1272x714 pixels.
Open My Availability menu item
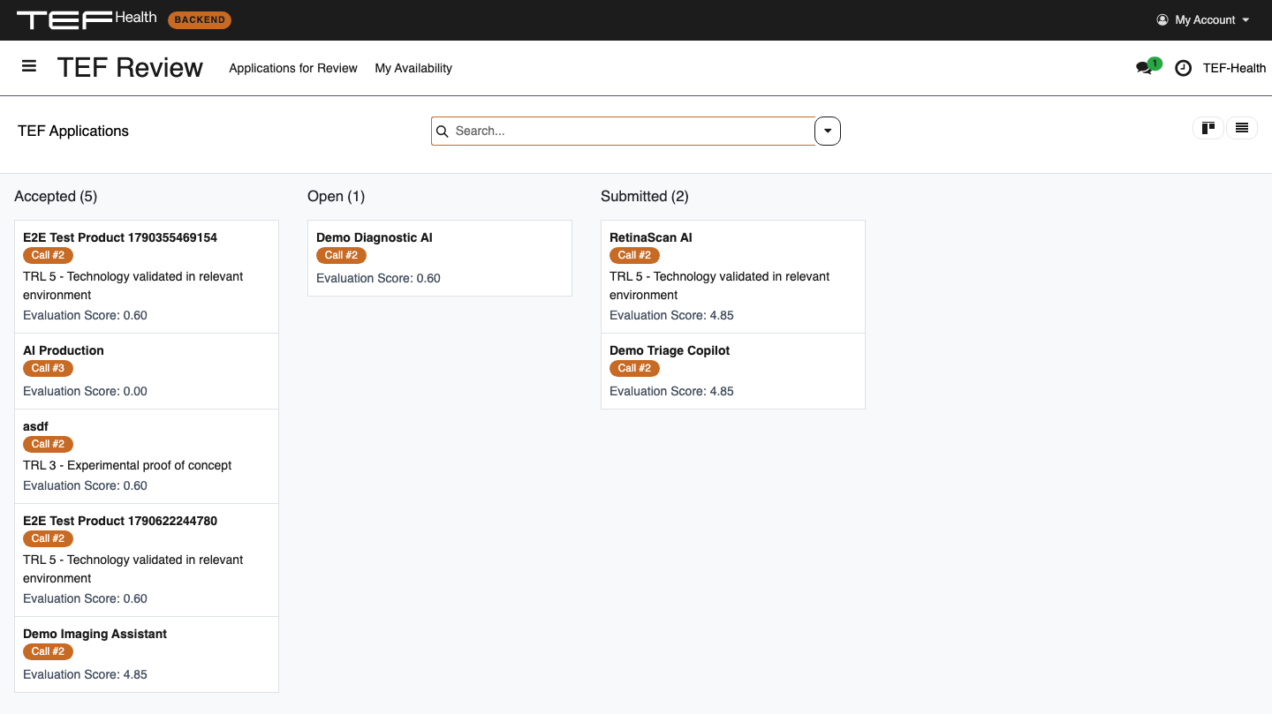click(413, 68)
